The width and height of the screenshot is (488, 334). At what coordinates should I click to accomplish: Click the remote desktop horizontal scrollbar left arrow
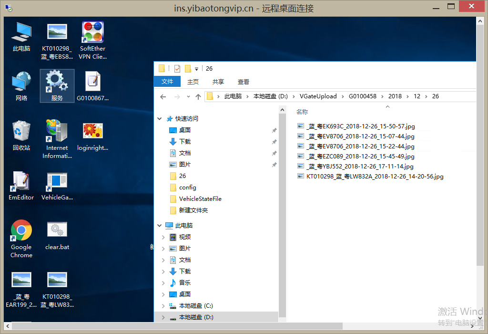coord(8,326)
